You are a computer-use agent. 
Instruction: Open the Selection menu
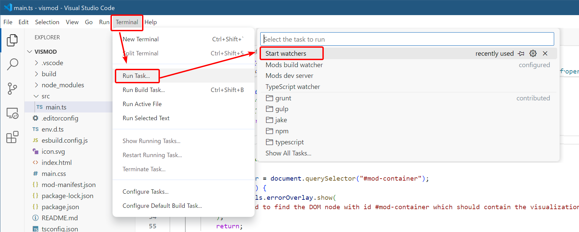tap(47, 22)
